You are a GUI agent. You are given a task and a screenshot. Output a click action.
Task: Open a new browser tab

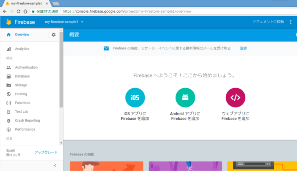[x=56, y=4]
